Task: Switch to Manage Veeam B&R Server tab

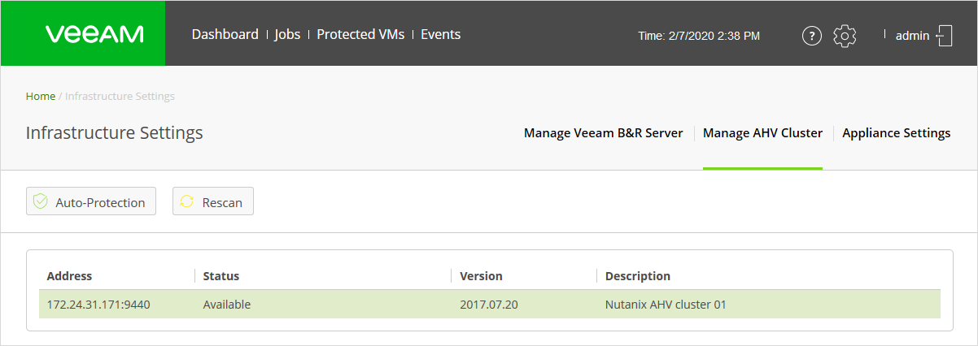Action: point(603,133)
